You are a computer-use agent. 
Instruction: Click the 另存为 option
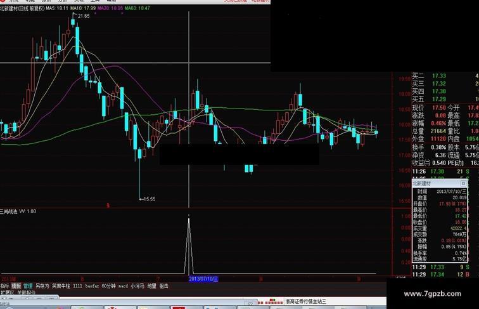[42, 286]
